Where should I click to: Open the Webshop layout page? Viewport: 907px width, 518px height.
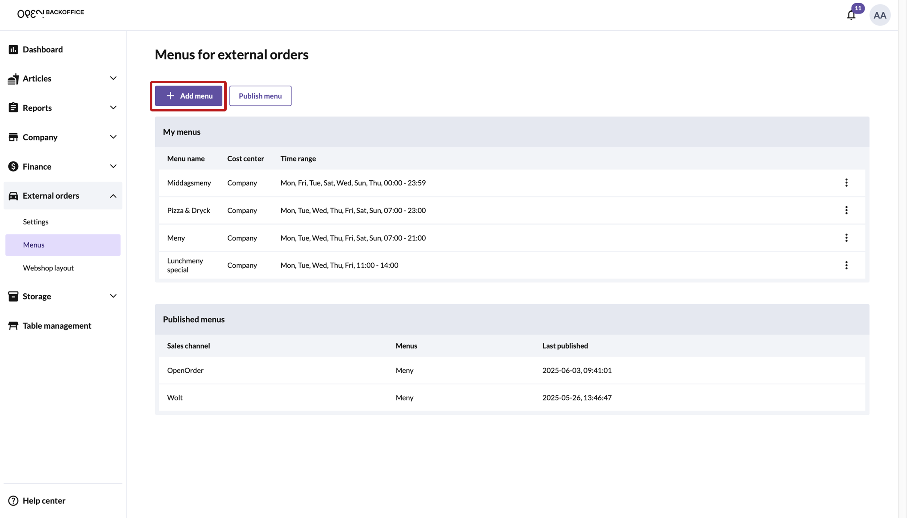pos(48,268)
